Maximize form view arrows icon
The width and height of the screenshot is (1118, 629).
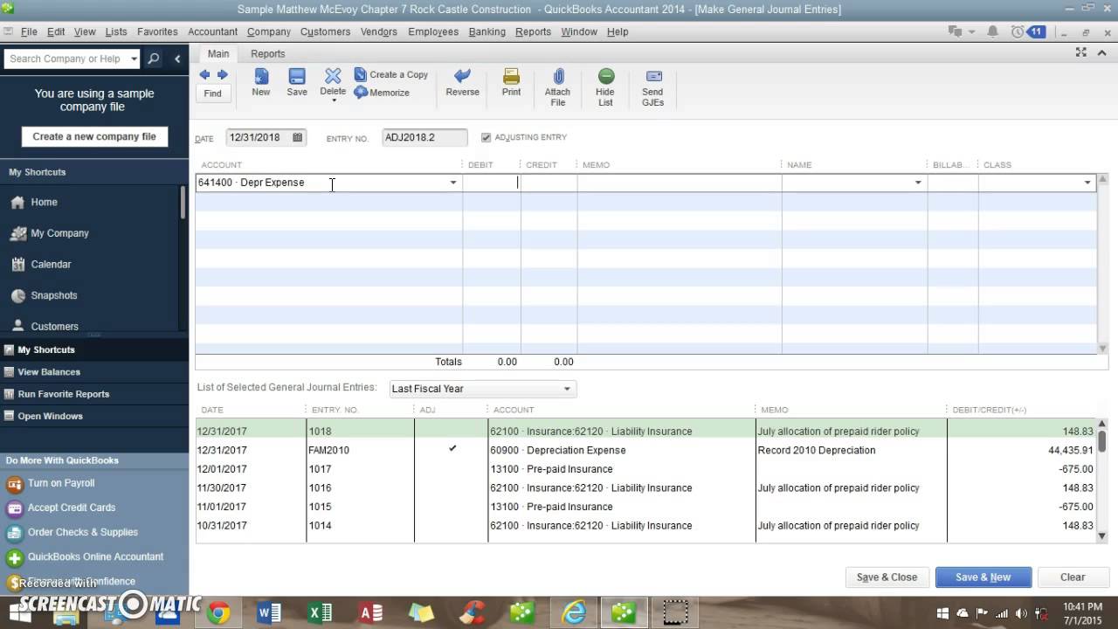coord(1081,52)
